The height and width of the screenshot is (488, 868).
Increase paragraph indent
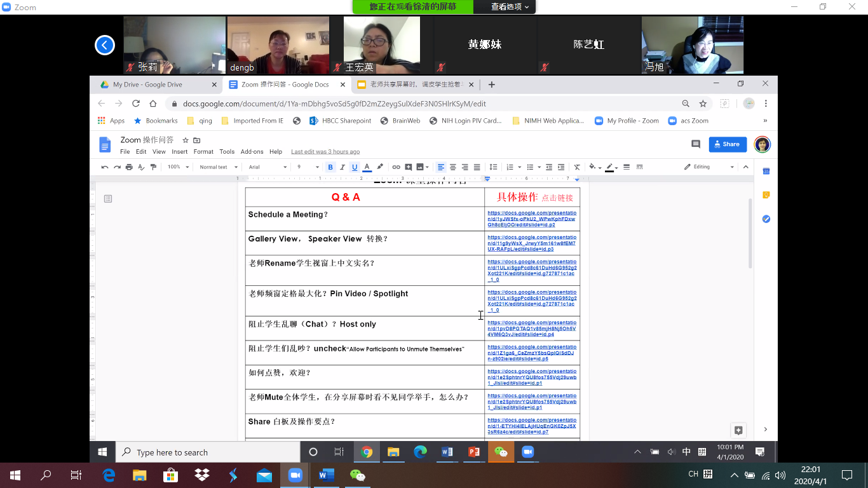pos(561,167)
